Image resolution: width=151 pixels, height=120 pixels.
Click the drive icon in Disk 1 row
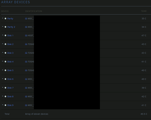click(x=26, y=36)
